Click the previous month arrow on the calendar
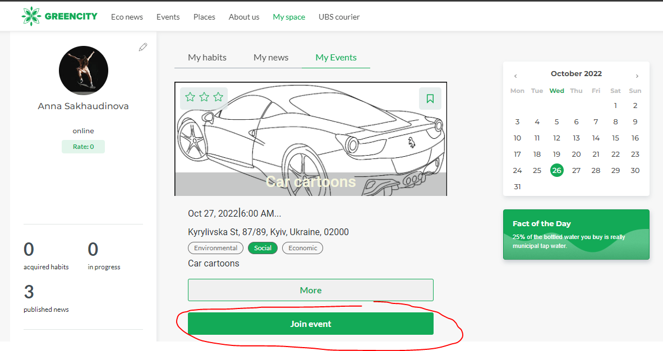This screenshot has width=663, height=351. pyautogui.click(x=515, y=76)
